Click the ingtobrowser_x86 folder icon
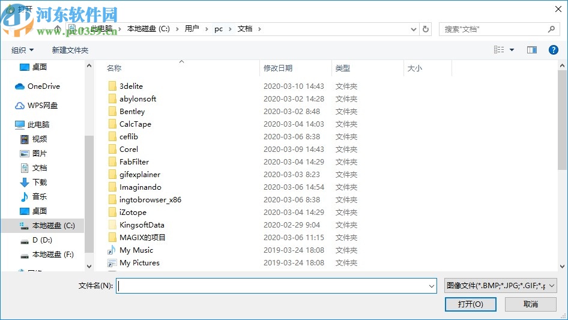Screen dimensions: 568x320 pyautogui.click(x=112, y=200)
